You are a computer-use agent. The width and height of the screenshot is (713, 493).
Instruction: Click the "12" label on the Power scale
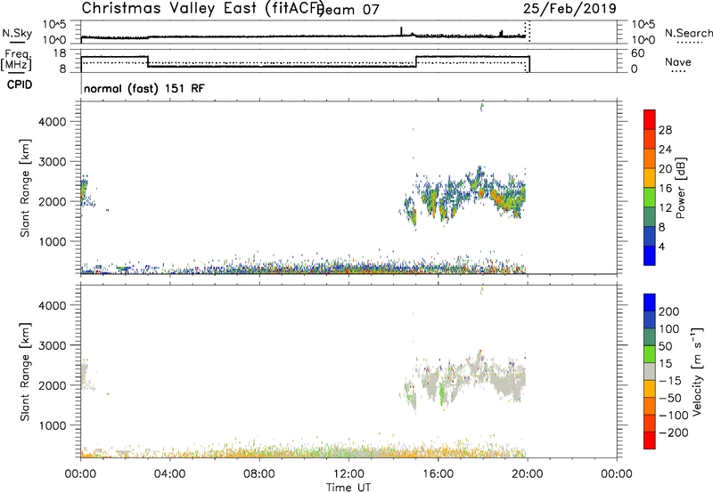tap(665, 208)
